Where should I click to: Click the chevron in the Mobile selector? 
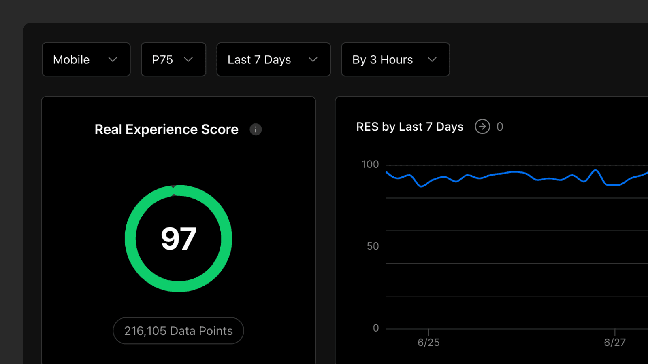tap(113, 59)
